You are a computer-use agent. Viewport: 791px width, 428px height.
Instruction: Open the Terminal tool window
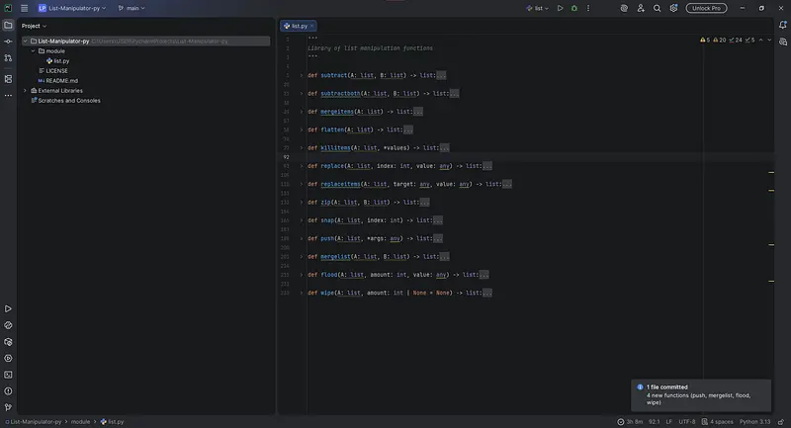pyautogui.click(x=8, y=375)
